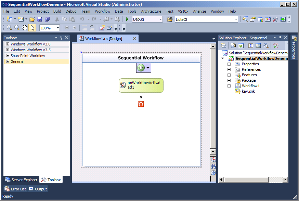Open the Workflow menu
Image resolution: width=299 pixels, height=201 pixels.
pos(102,11)
